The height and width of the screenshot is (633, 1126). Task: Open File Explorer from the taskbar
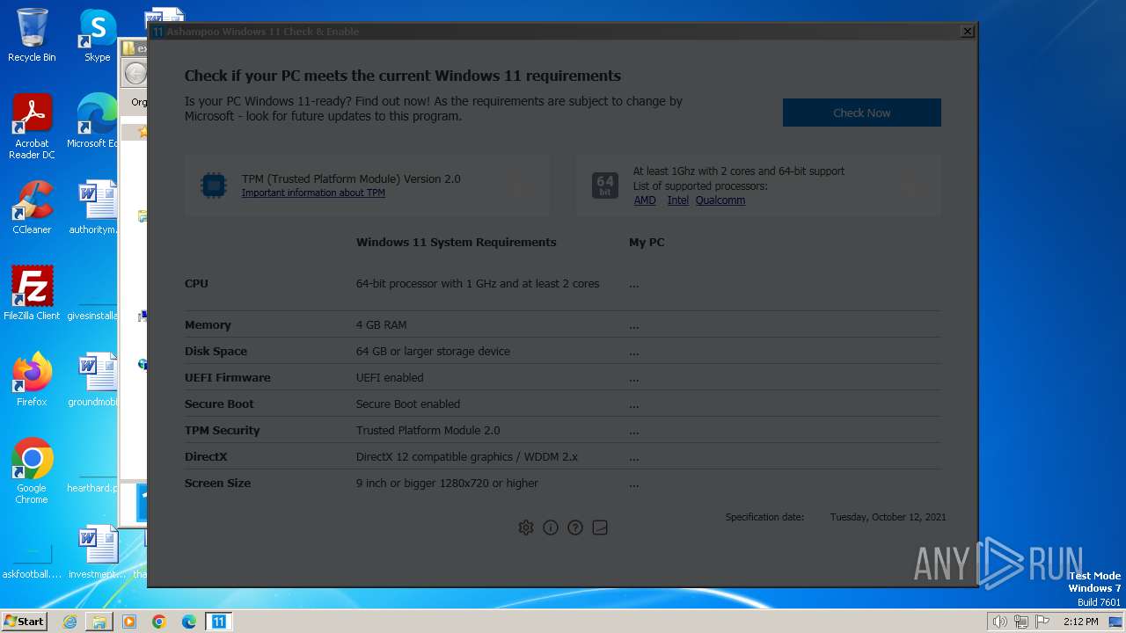(99, 622)
